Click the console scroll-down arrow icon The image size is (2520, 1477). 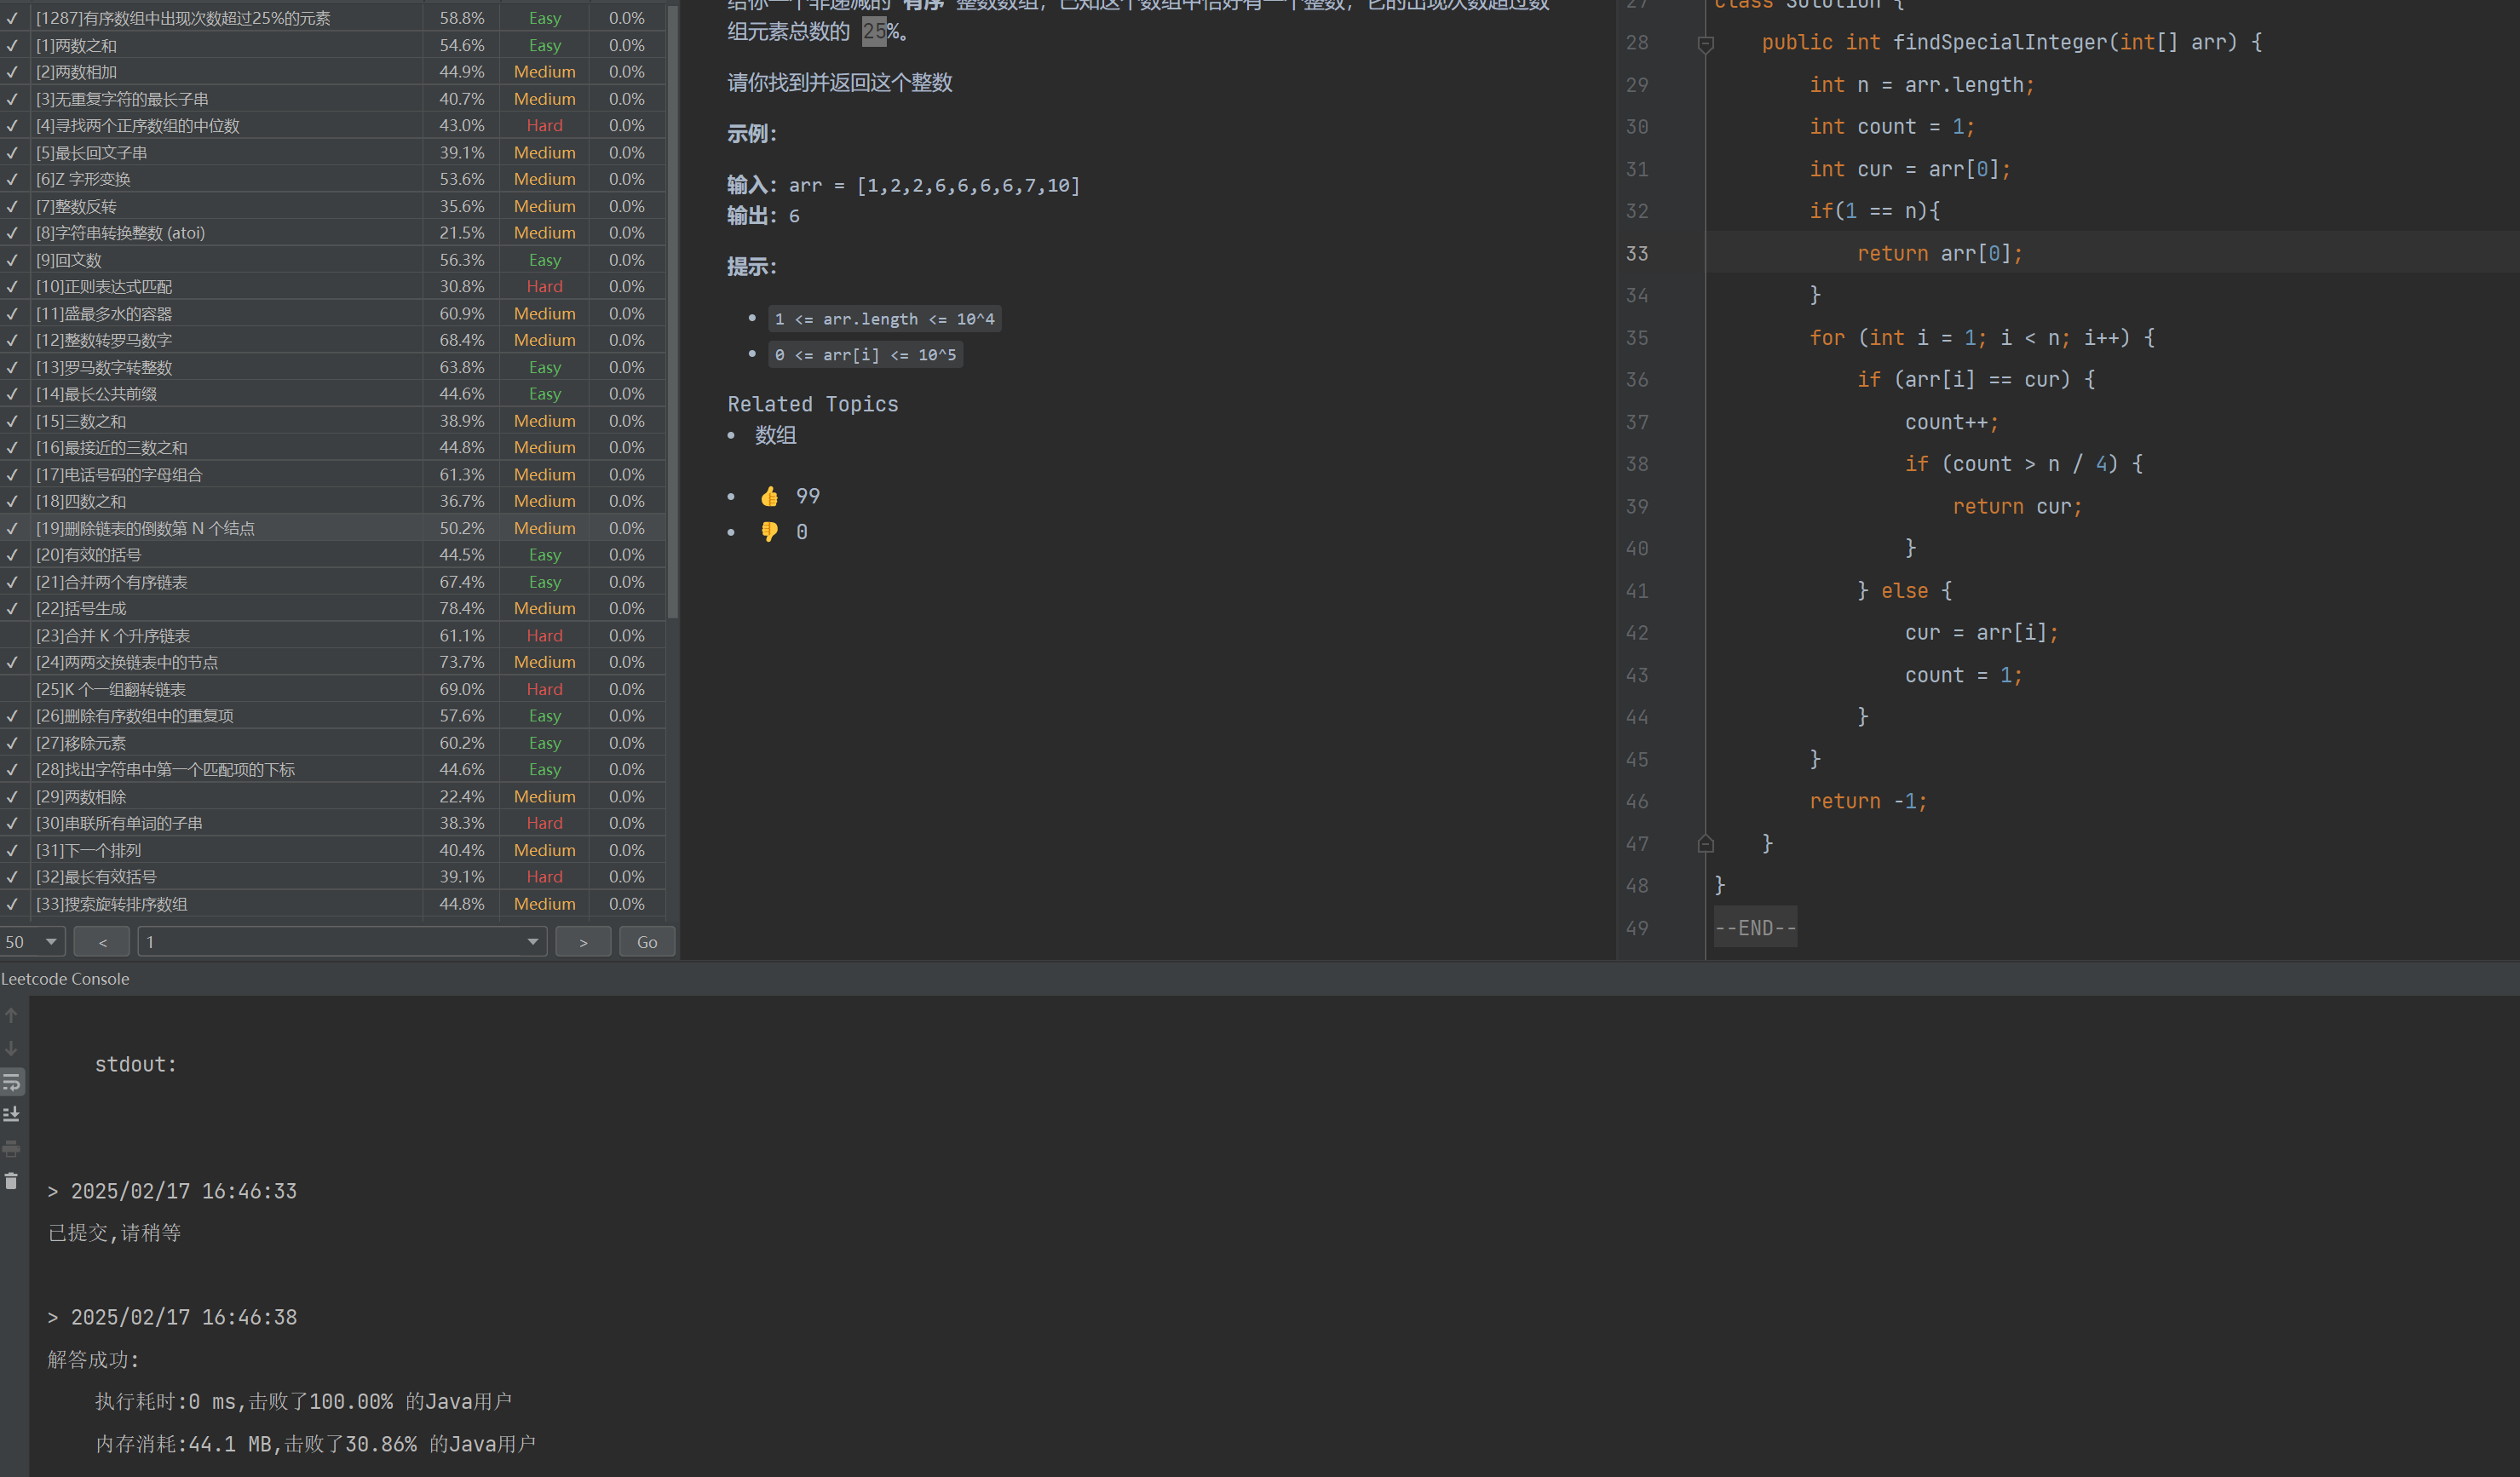[12, 1048]
